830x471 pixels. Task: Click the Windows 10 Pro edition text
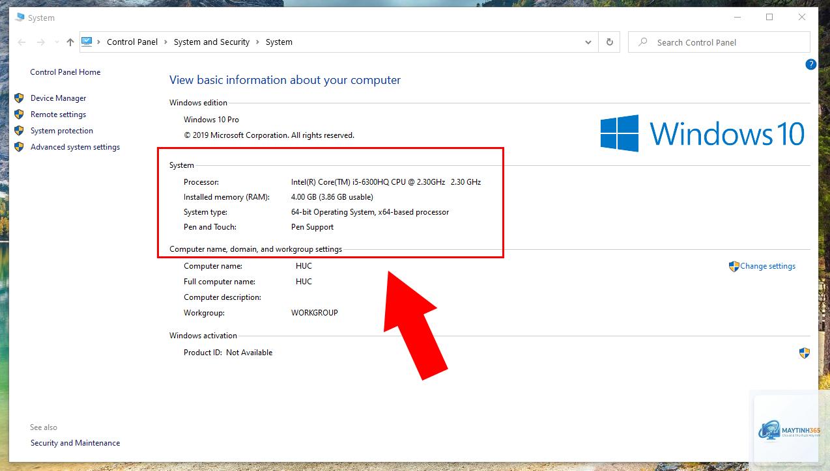(211, 120)
